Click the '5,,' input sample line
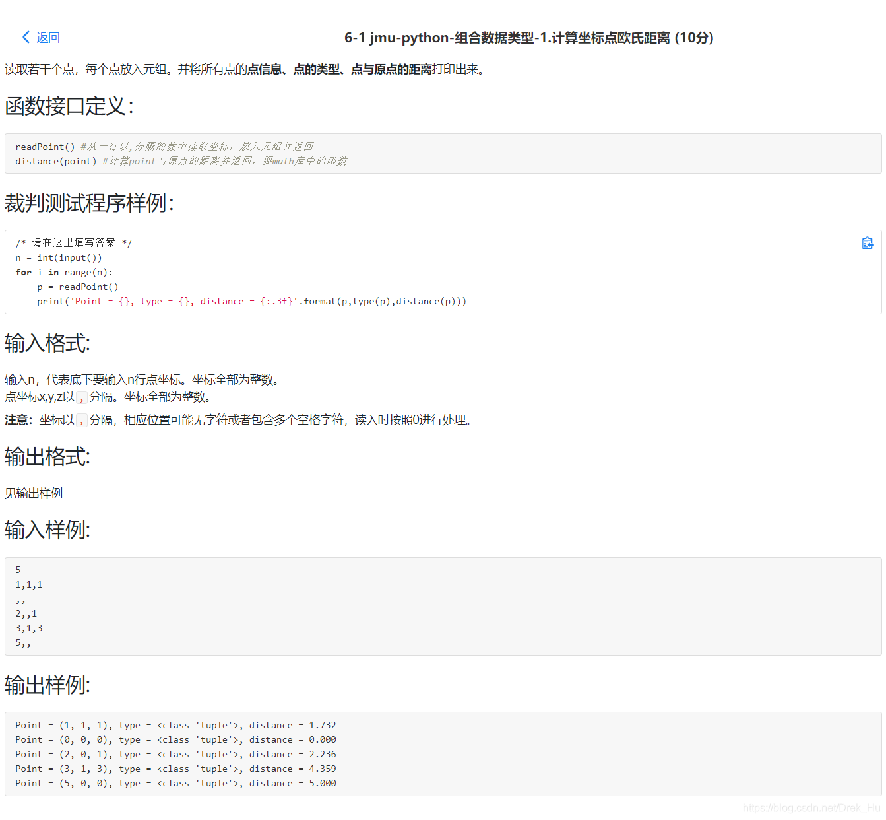The image size is (886, 820). [24, 642]
